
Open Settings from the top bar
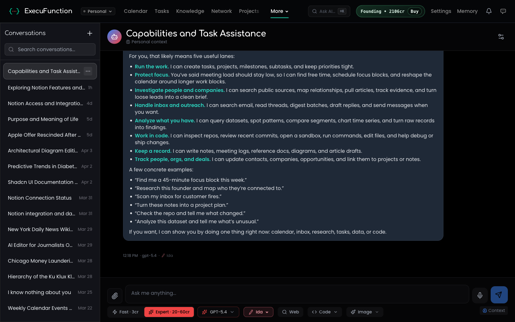click(441, 11)
